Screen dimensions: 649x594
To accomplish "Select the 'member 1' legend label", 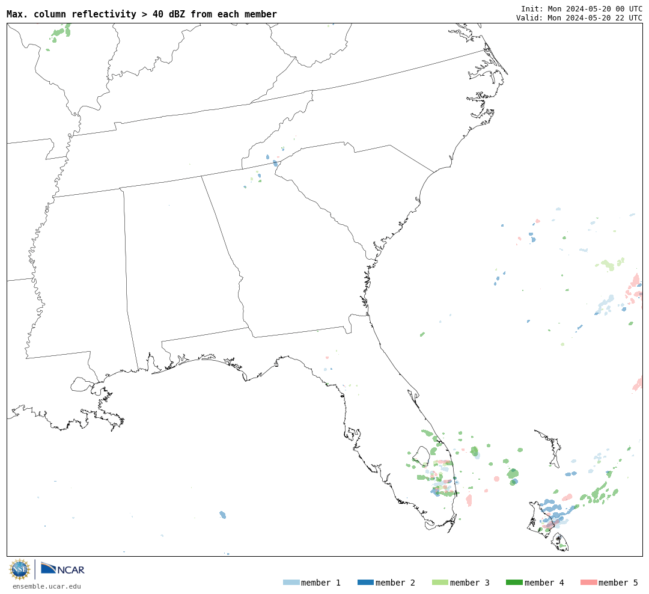I will [321, 583].
